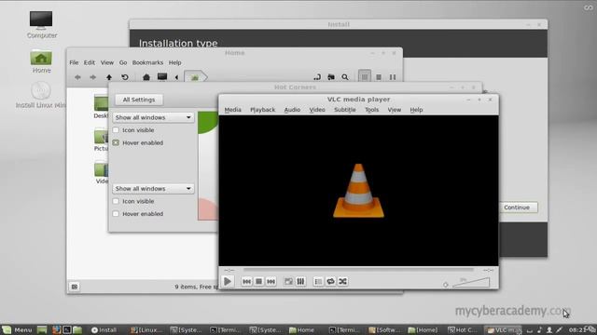Open Bookmarks menu in Home window
This screenshot has width=597, height=335.
(x=147, y=62)
